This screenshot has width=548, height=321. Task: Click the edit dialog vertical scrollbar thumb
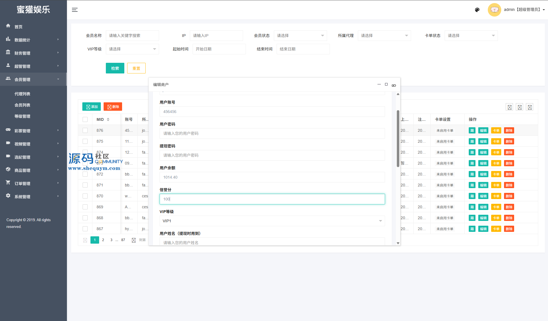[398, 139]
